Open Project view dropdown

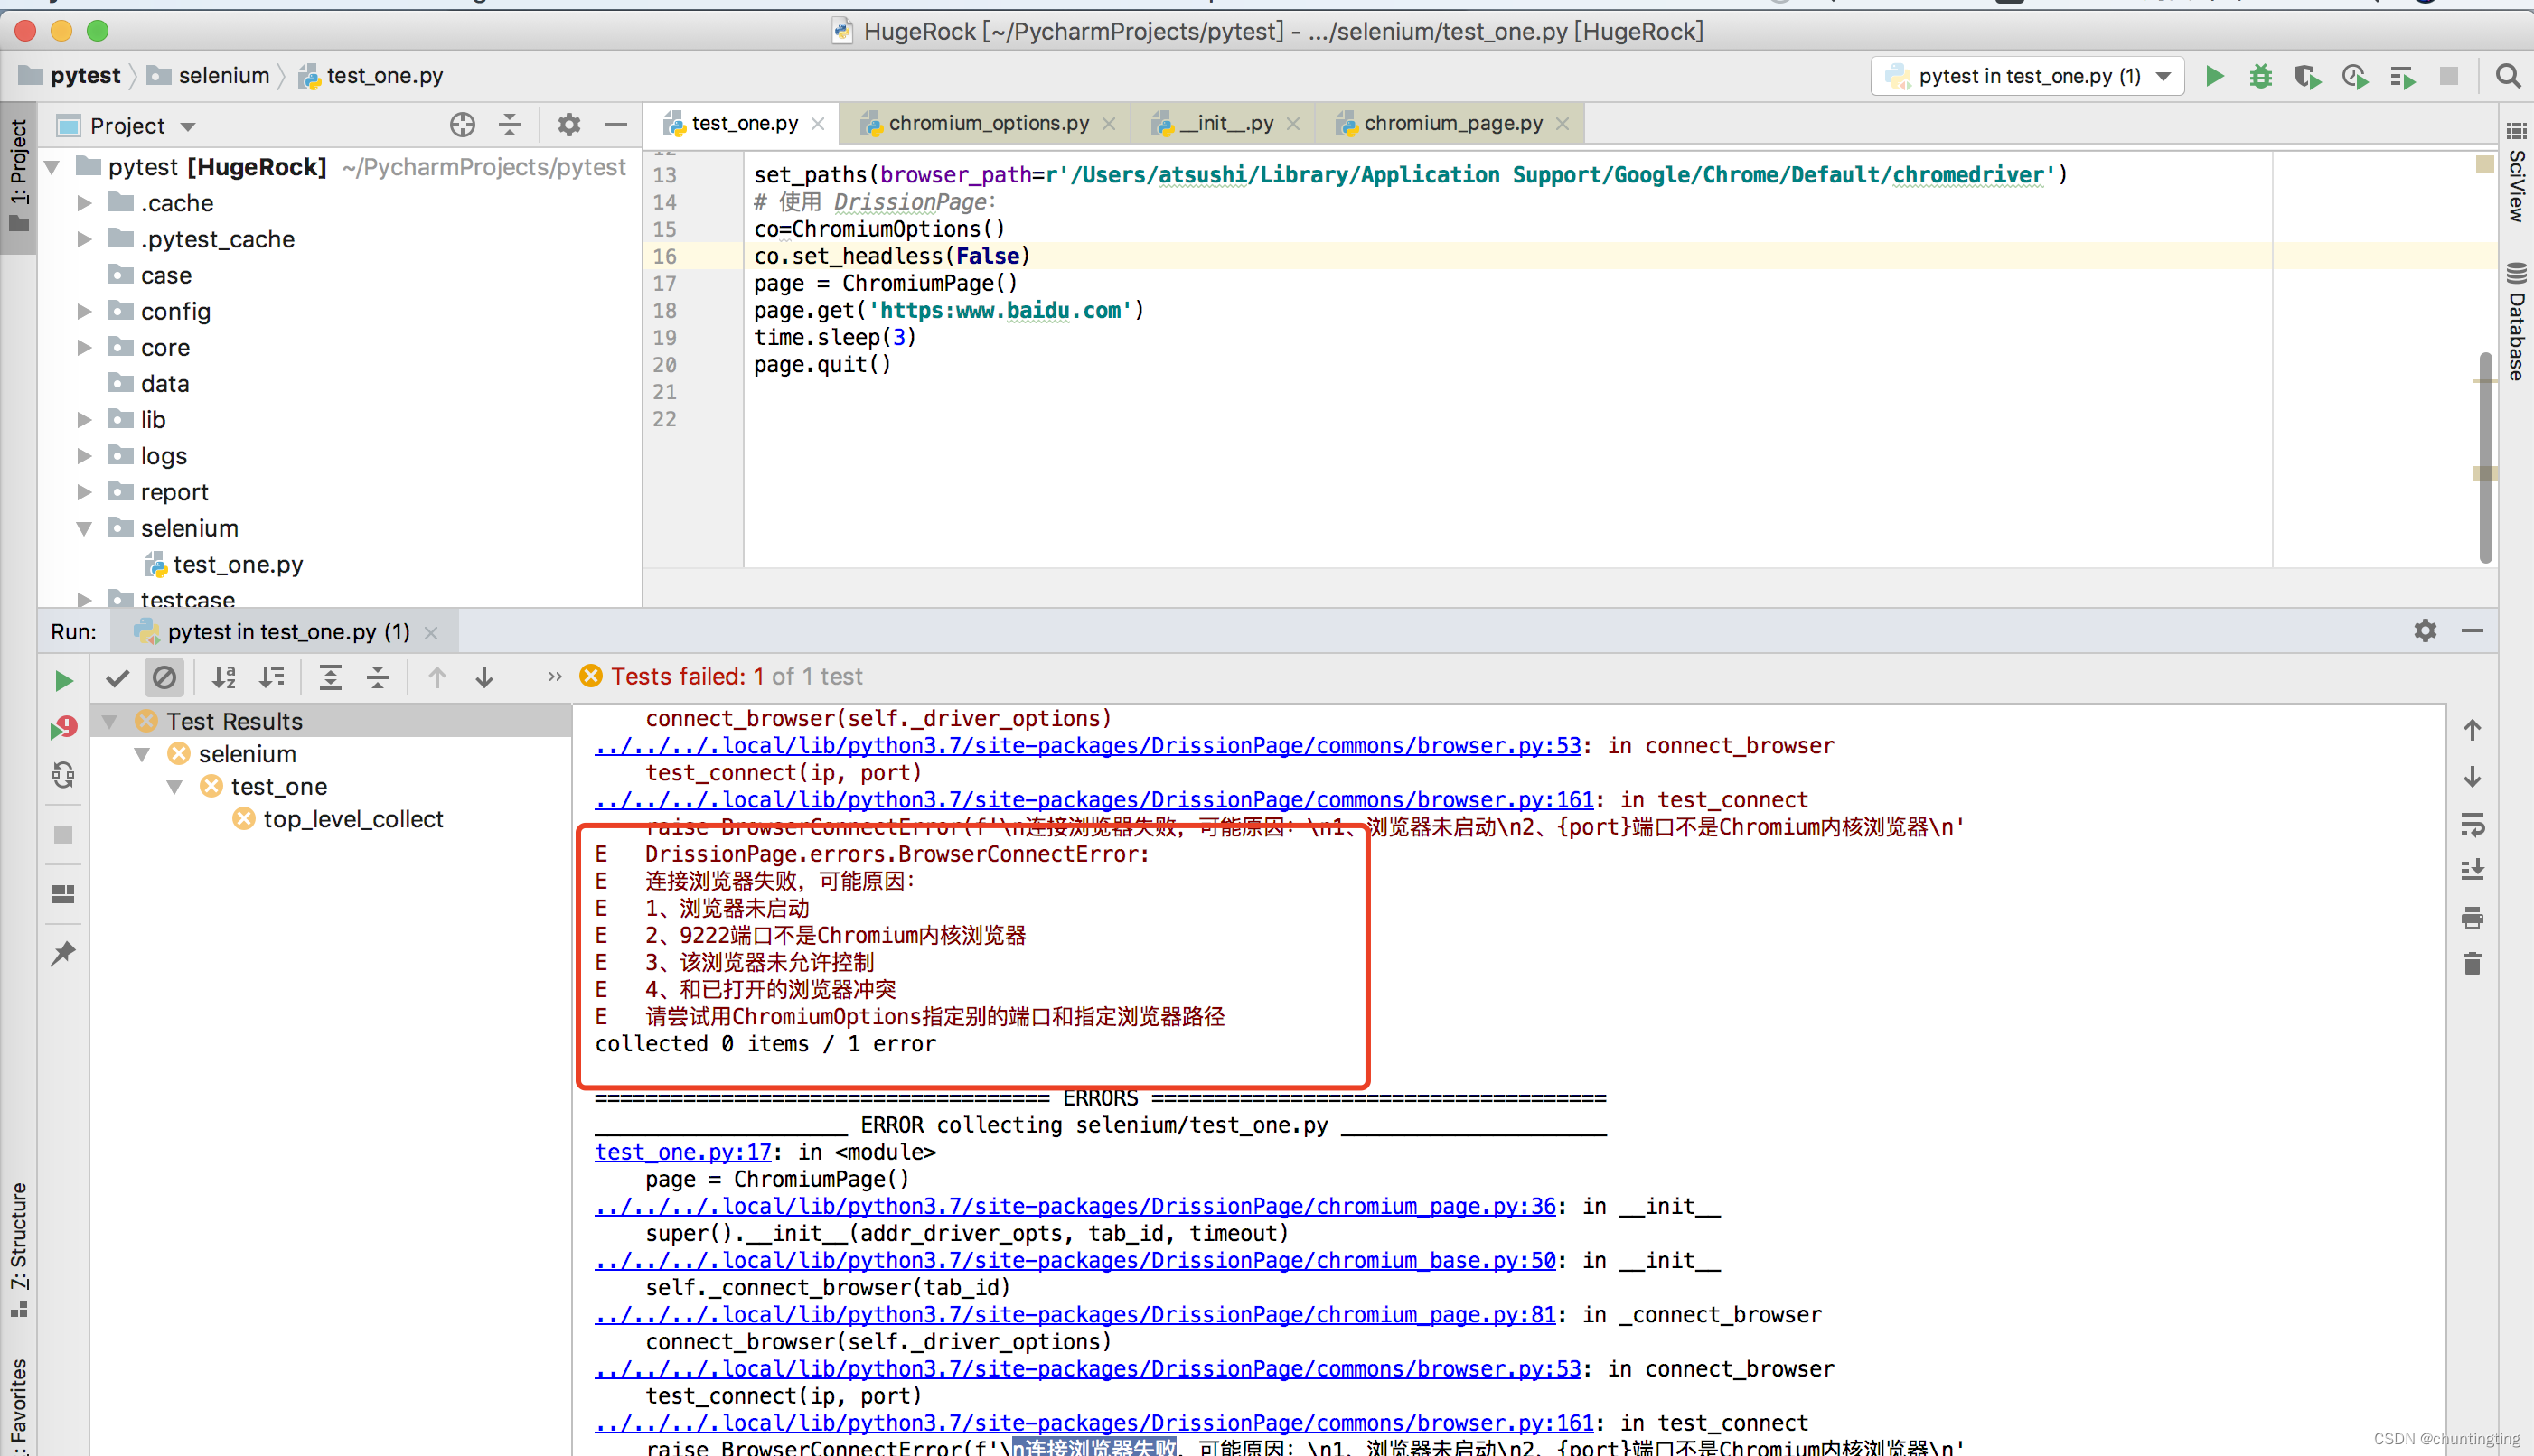[x=188, y=126]
